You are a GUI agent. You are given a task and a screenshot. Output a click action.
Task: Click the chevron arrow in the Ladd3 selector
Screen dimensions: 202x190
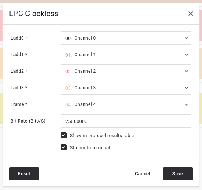coord(186,88)
